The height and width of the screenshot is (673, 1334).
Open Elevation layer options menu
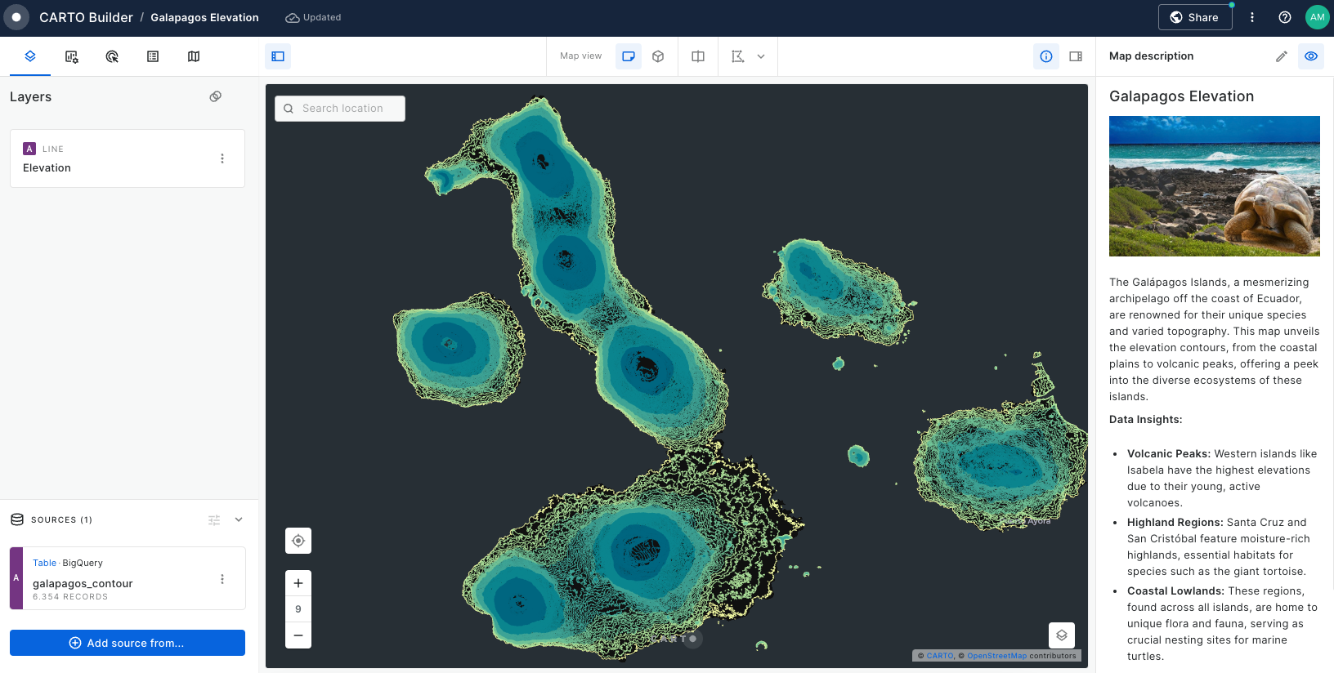point(222,158)
